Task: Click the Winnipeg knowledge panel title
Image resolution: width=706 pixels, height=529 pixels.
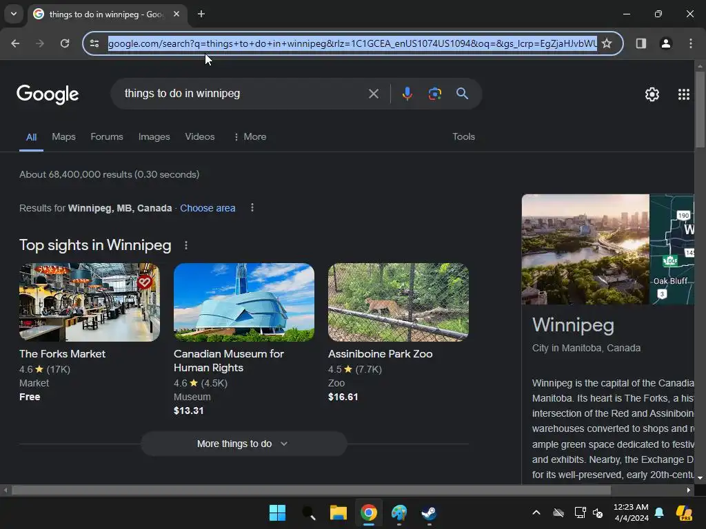Action: 573,325
